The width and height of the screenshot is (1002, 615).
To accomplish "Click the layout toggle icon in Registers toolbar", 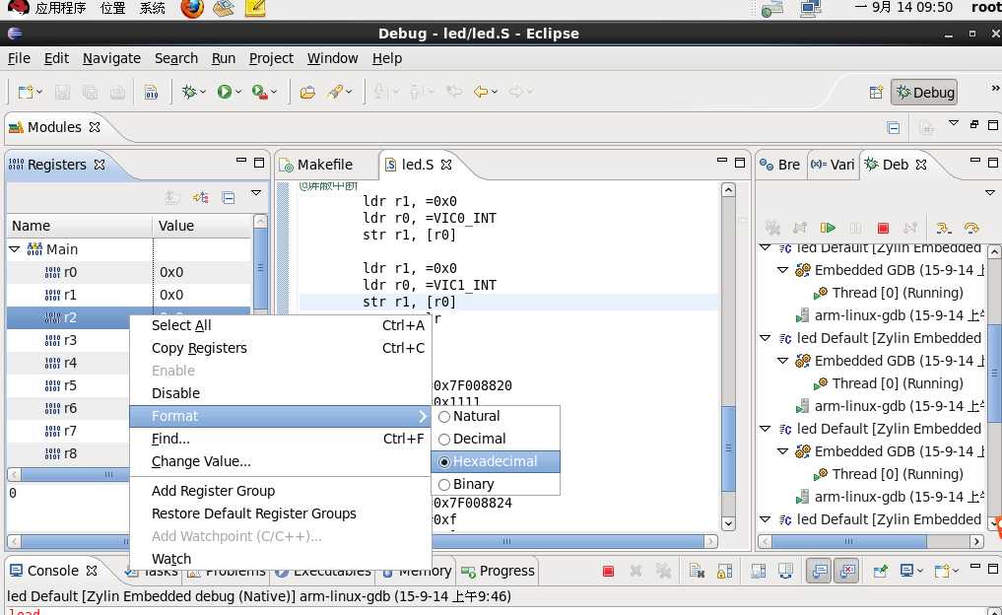I will coord(201,197).
